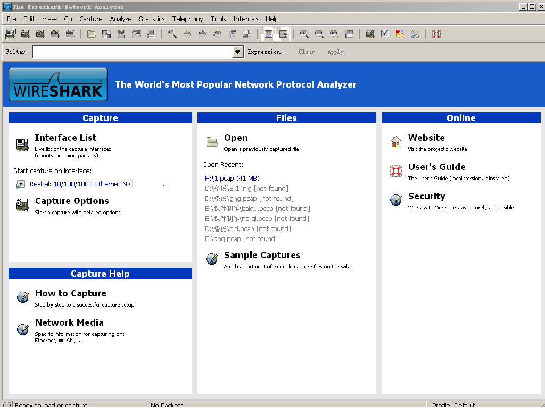
Task: Restart the running capture toolbar icon
Action: pyautogui.click(x=70, y=34)
